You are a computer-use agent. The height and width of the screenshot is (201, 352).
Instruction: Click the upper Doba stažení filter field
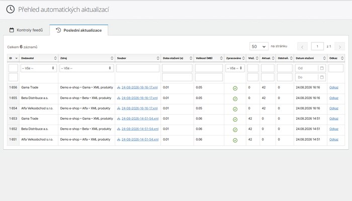pyautogui.click(x=177, y=68)
